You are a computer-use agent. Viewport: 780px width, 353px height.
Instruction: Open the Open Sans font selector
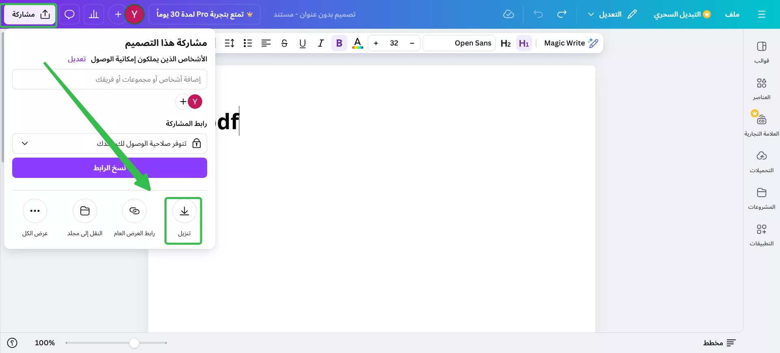(x=459, y=43)
